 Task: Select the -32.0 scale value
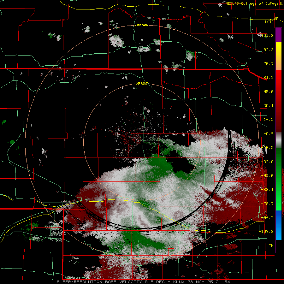[x=268, y=162]
